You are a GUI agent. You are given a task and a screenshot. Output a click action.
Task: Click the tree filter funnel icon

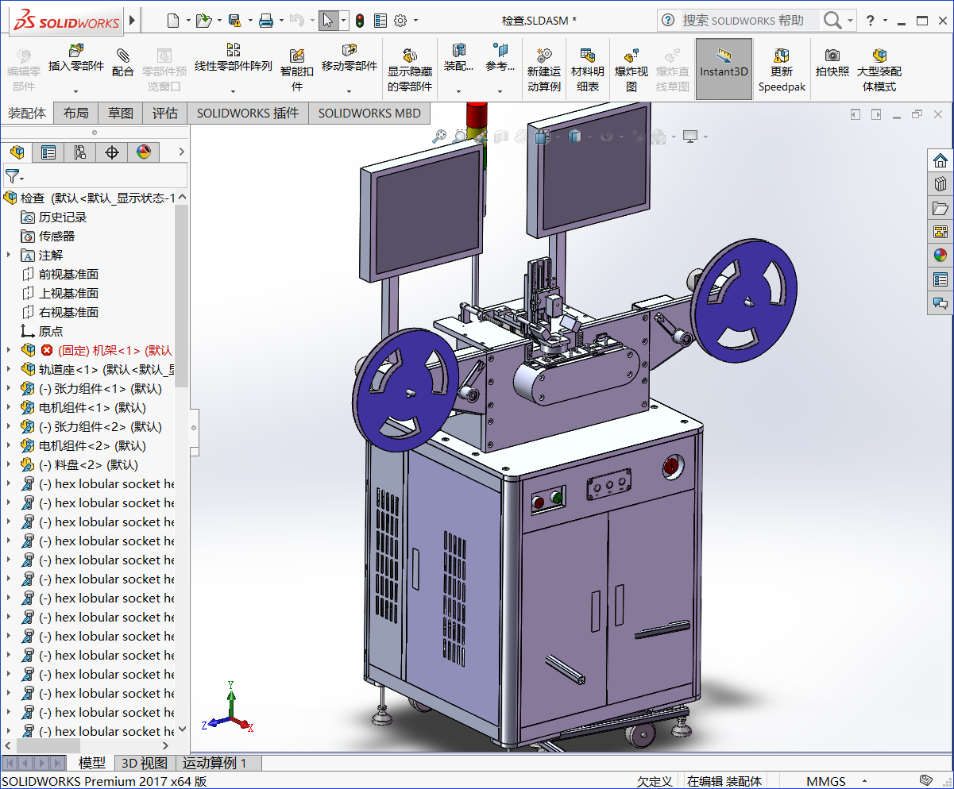12,176
